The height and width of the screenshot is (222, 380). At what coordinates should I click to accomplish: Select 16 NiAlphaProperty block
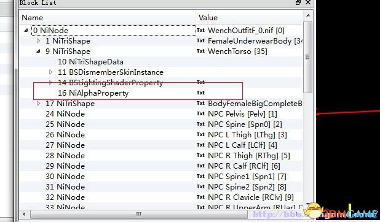click(93, 93)
